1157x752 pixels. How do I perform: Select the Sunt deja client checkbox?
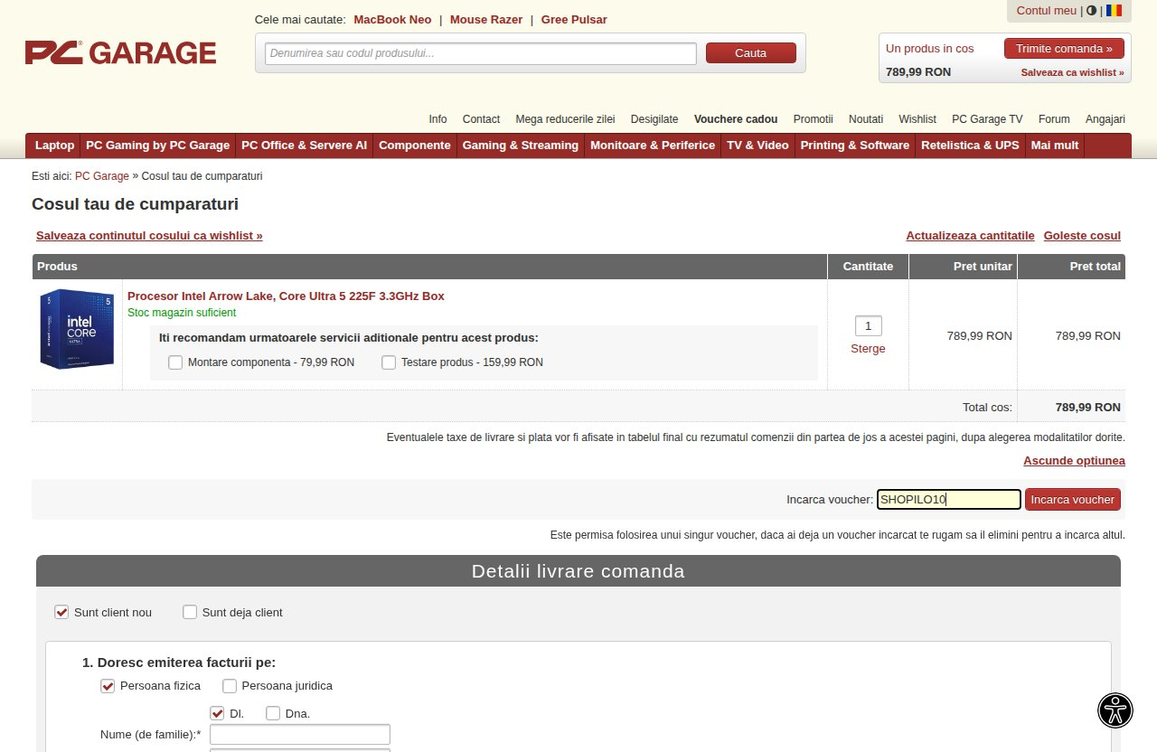[190, 612]
